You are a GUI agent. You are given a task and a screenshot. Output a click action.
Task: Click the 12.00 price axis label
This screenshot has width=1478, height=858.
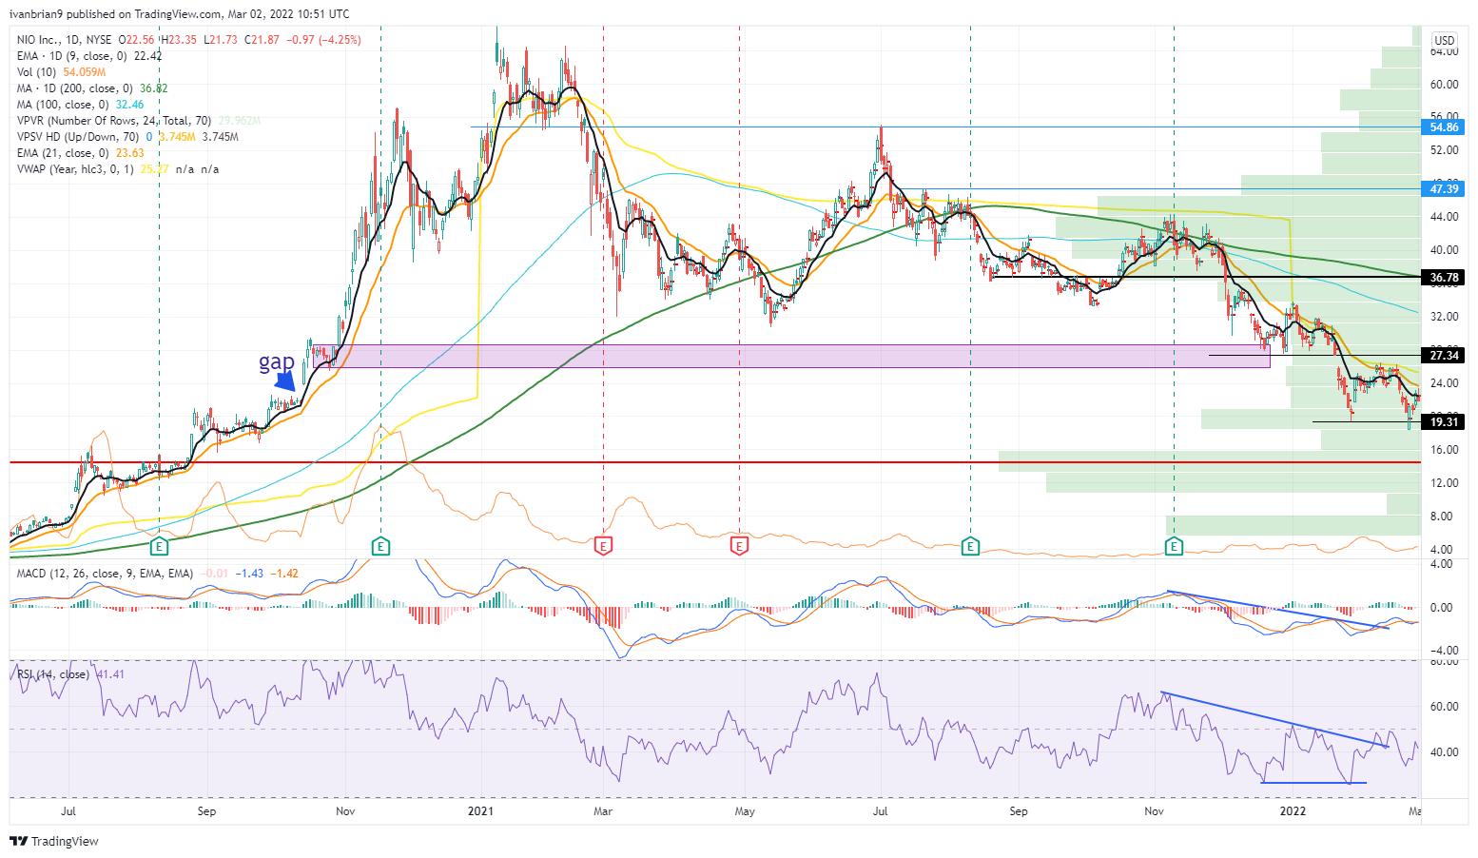click(x=1444, y=483)
